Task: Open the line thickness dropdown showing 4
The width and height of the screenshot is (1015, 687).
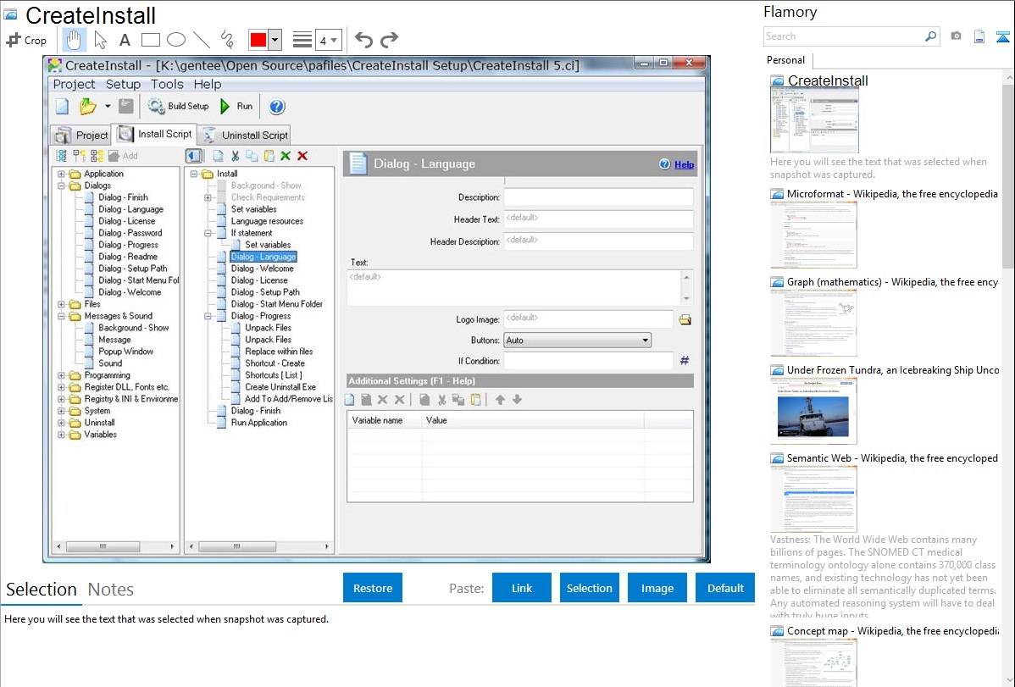Action: [328, 40]
